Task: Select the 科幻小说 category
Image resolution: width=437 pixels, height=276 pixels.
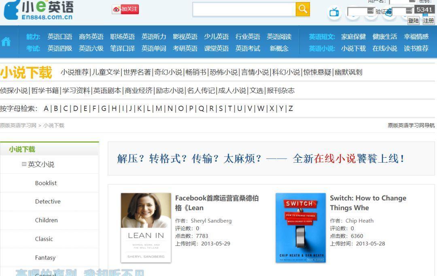Action: coord(286,72)
